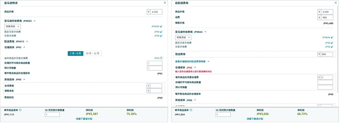Viewport: 340px width, 123px height.
Task: Click unit cost JP¥1,824
Action: pos(180,115)
